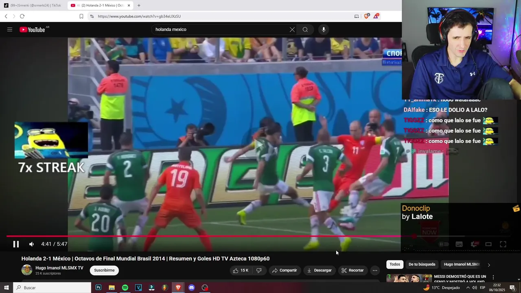The height and width of the screenshot is (293, 521).
Task: Open the player settings gear
Action: tap(474, 244)
